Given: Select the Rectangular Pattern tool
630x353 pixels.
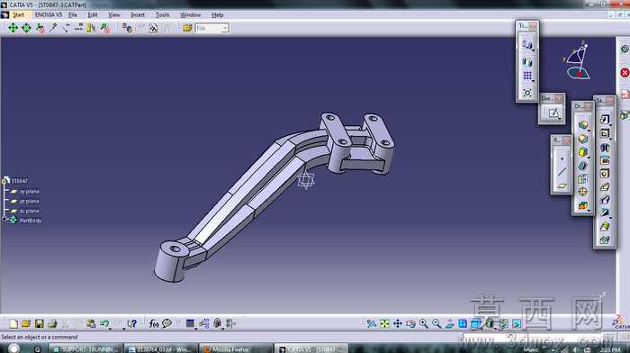Looking at the screenshot, I should (527, 76).
